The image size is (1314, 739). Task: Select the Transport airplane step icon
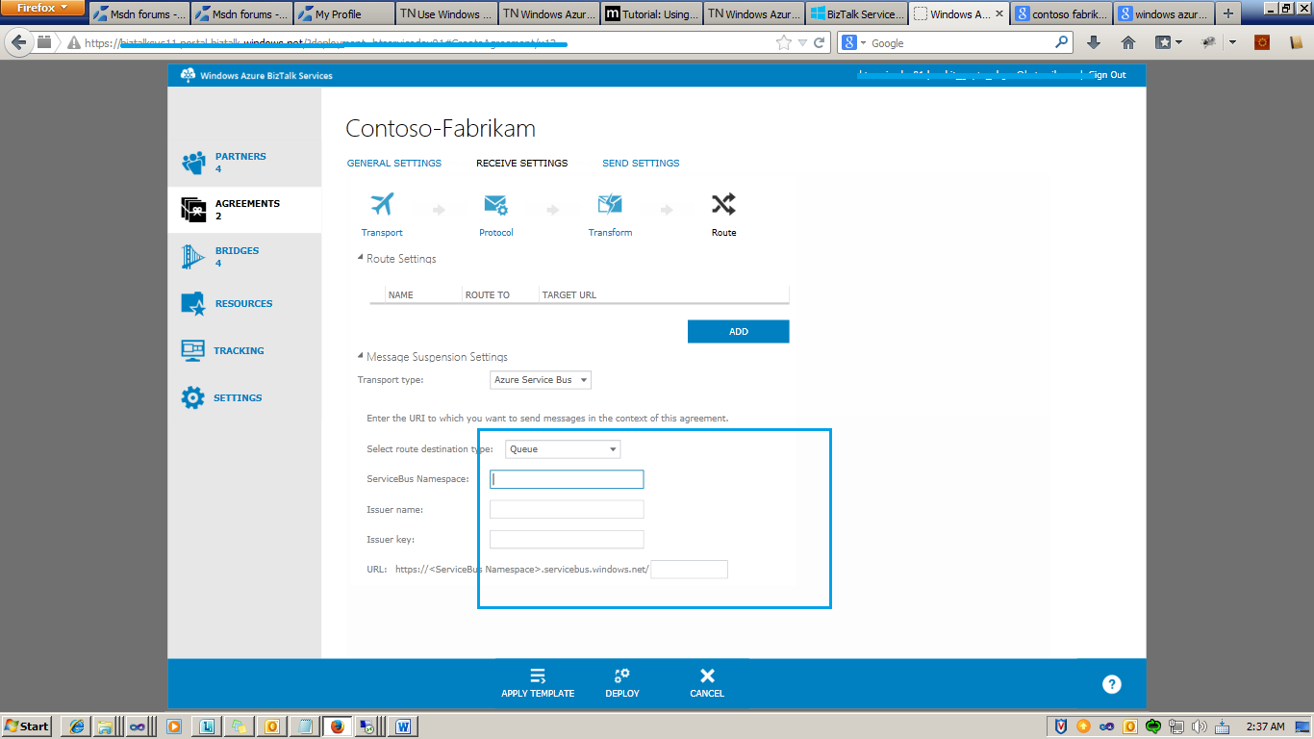(x=382, y=204)
